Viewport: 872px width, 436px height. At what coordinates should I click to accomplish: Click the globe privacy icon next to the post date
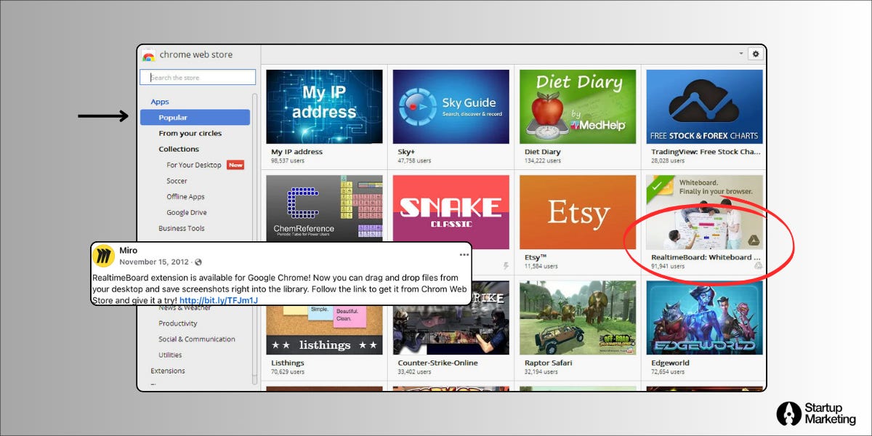click(x=198, y=262)
